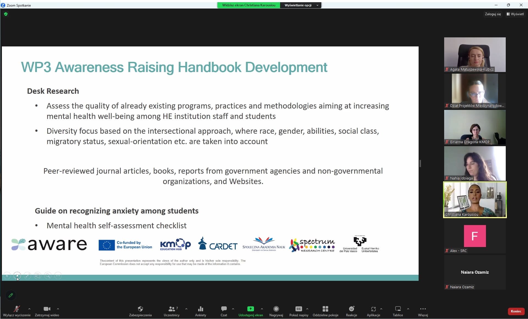Select Eirianna Dragona-KMOP video thumbnail
The width and height of the screenshot is (528, 319).
tap(475, 127)
